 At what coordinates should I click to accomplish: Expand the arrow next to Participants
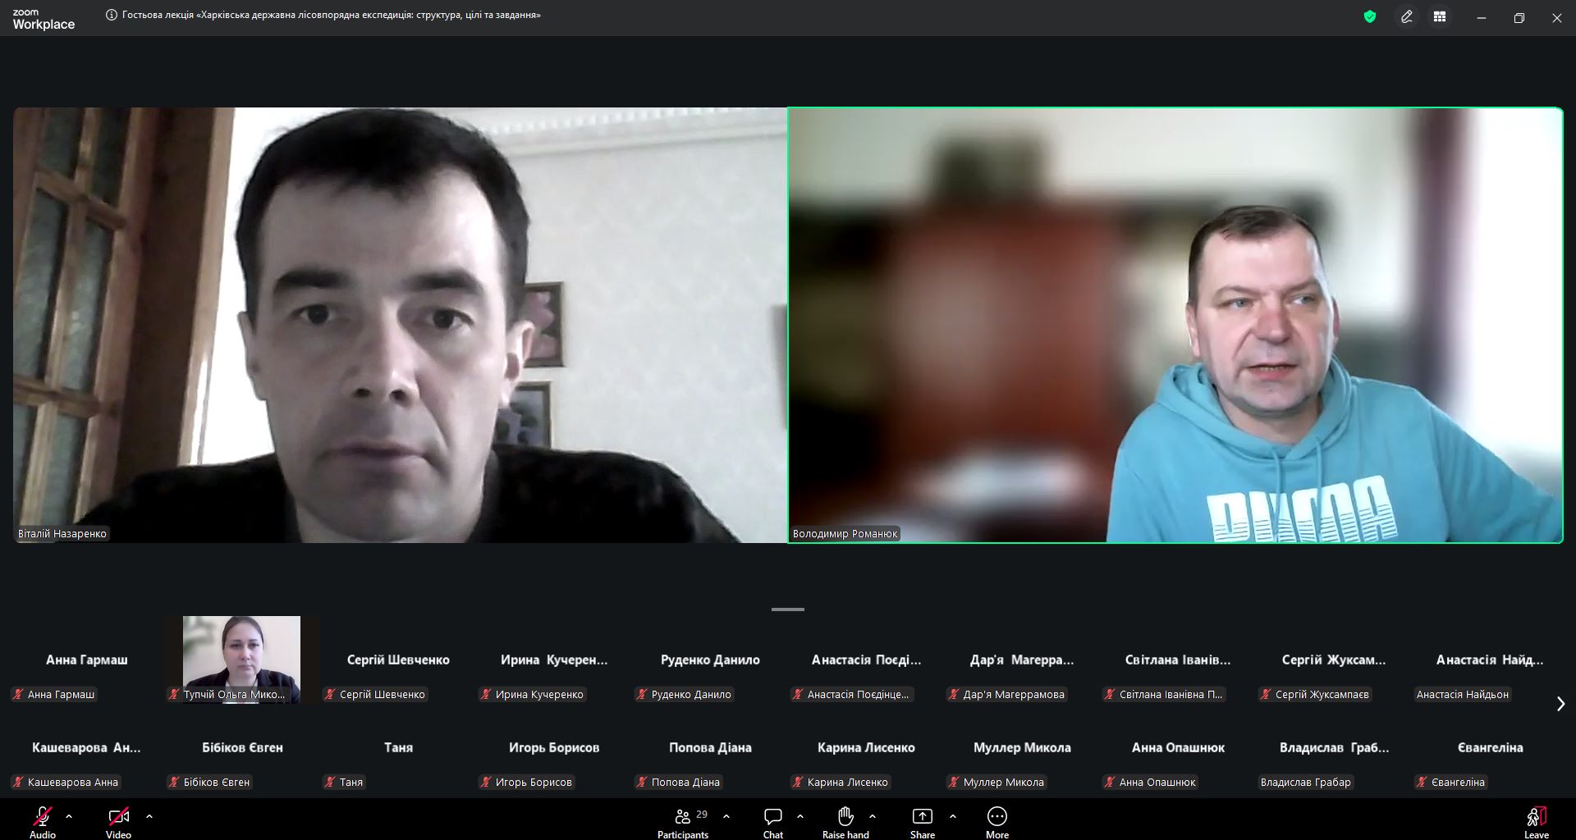coord(726,816)
